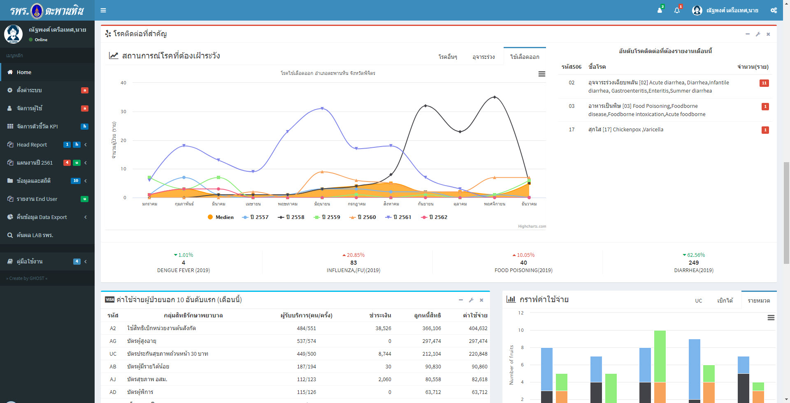Switch to เบิกได้ expenses tab
The image size is (790, 403).
coord(725,301)
